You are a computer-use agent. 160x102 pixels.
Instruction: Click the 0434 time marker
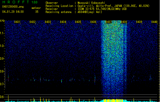point(63,22)
